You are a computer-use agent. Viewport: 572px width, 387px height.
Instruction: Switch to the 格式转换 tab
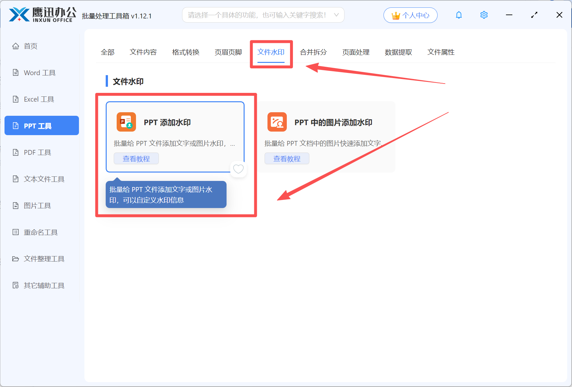click(x=186, y=52)
